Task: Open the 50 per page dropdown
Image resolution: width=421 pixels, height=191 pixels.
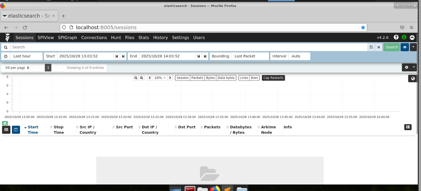Action: coord(17,68)
